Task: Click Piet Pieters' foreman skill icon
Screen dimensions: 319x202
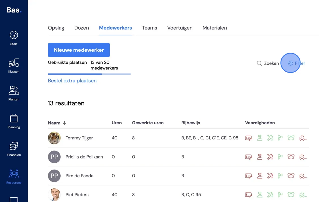Action: (259, 195)
